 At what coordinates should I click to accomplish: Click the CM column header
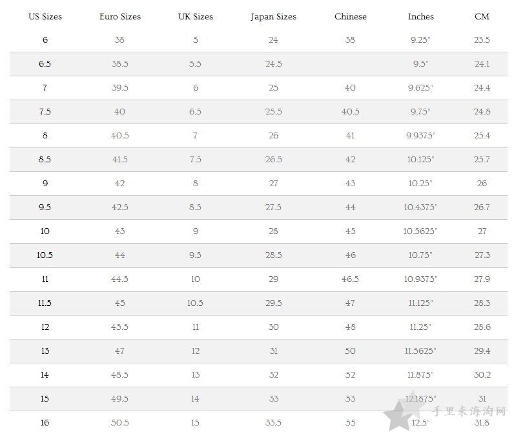point(482,17)
